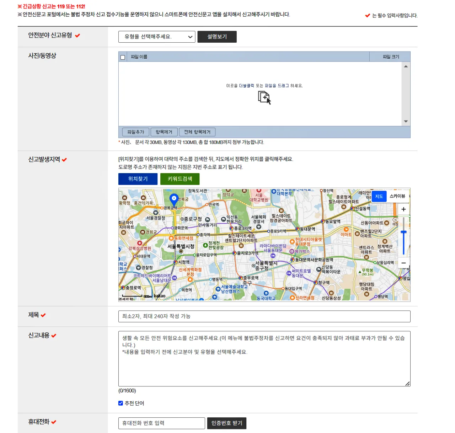455x433 pixels.
Task: Switch map to 지도 view
Action: pos(379,196)
